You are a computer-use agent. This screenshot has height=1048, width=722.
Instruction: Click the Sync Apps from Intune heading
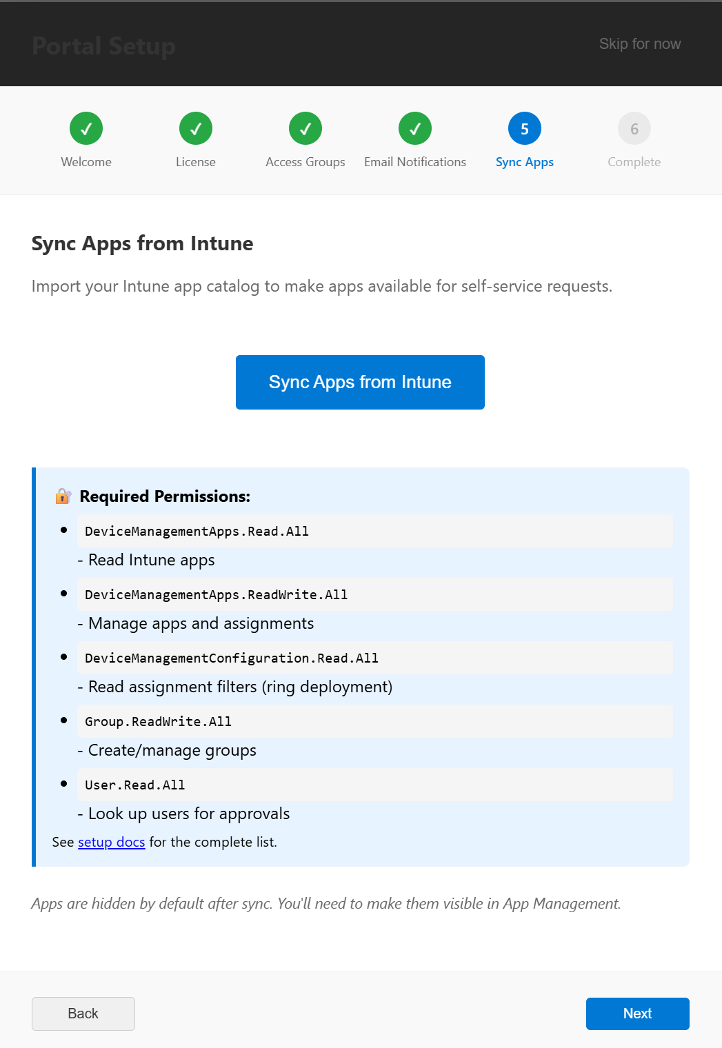[x=143, y=243]
